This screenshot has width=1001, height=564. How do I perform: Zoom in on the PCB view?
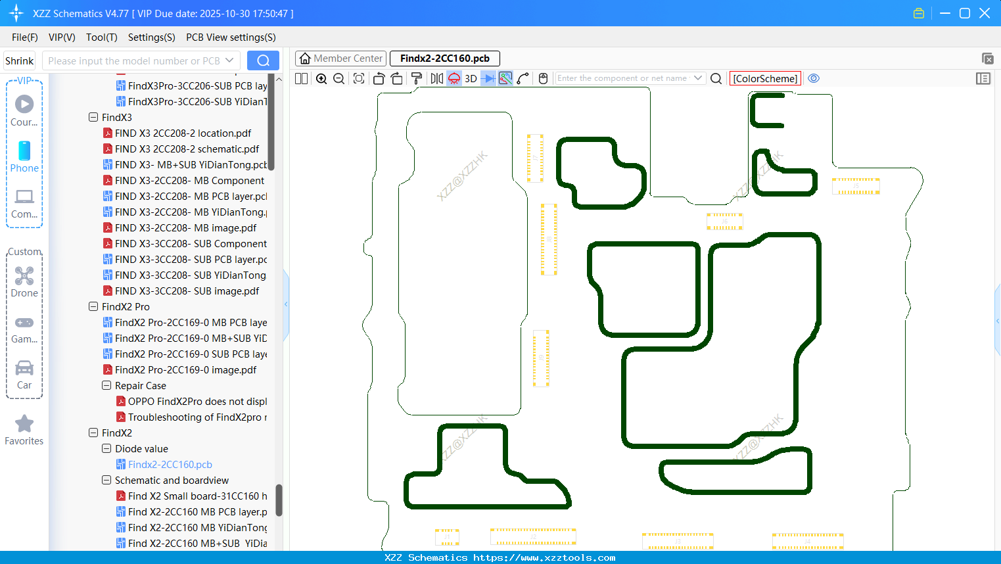click(x=321, y=78)
